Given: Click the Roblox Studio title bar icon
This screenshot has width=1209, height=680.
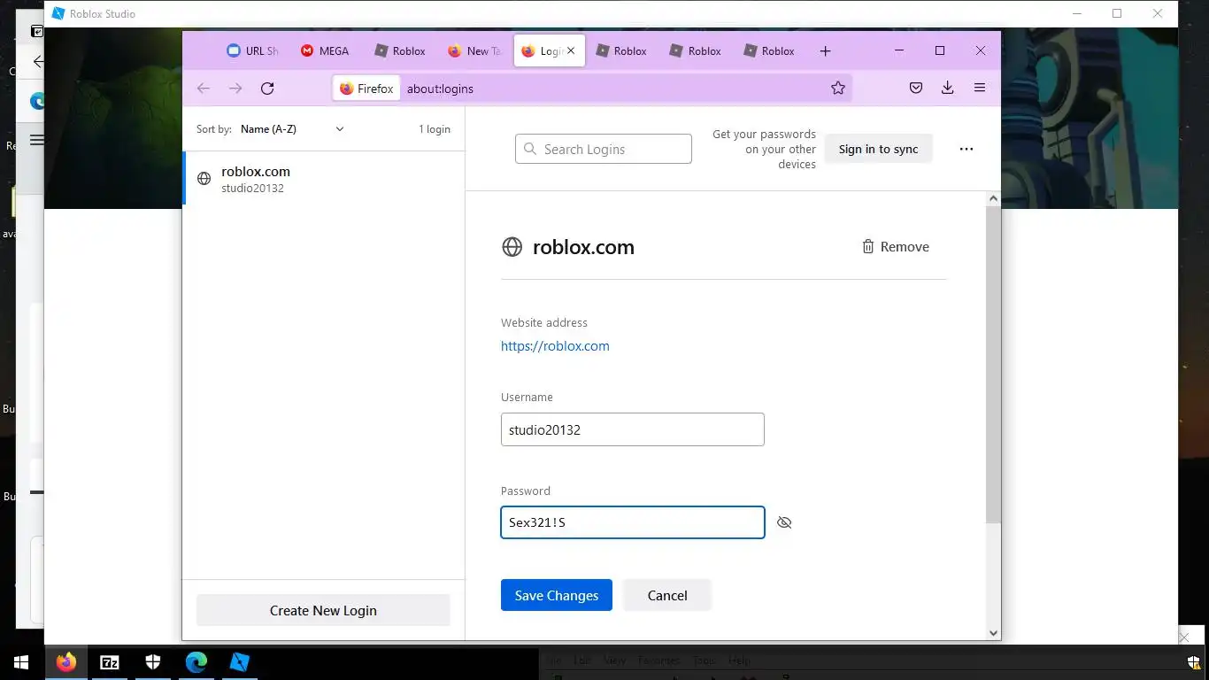Looking at the screenshot, I should (x=58, y=13).
